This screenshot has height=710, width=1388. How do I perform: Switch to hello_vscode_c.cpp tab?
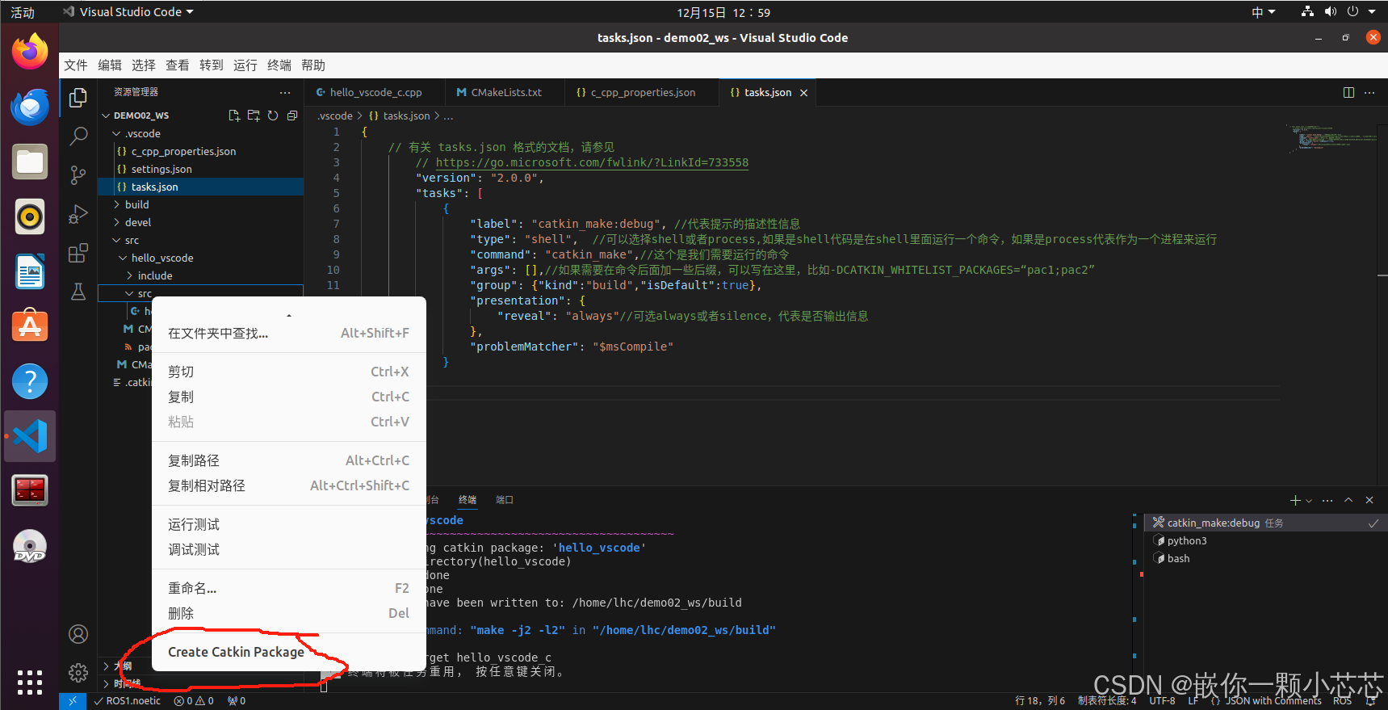[x=375, y=93]
